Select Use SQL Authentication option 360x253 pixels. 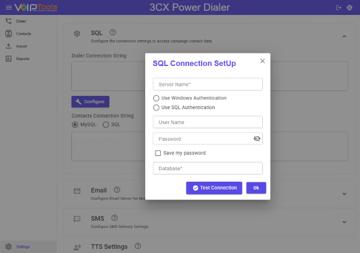click(157, 107)
